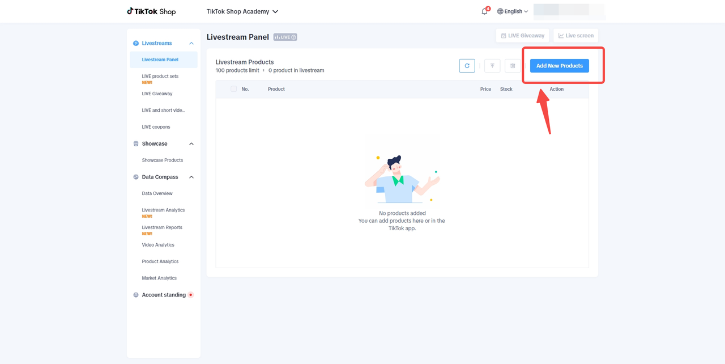This screenshot has width=725, height=364.
Task: Click the Product column header
Action: pos(276,89)
